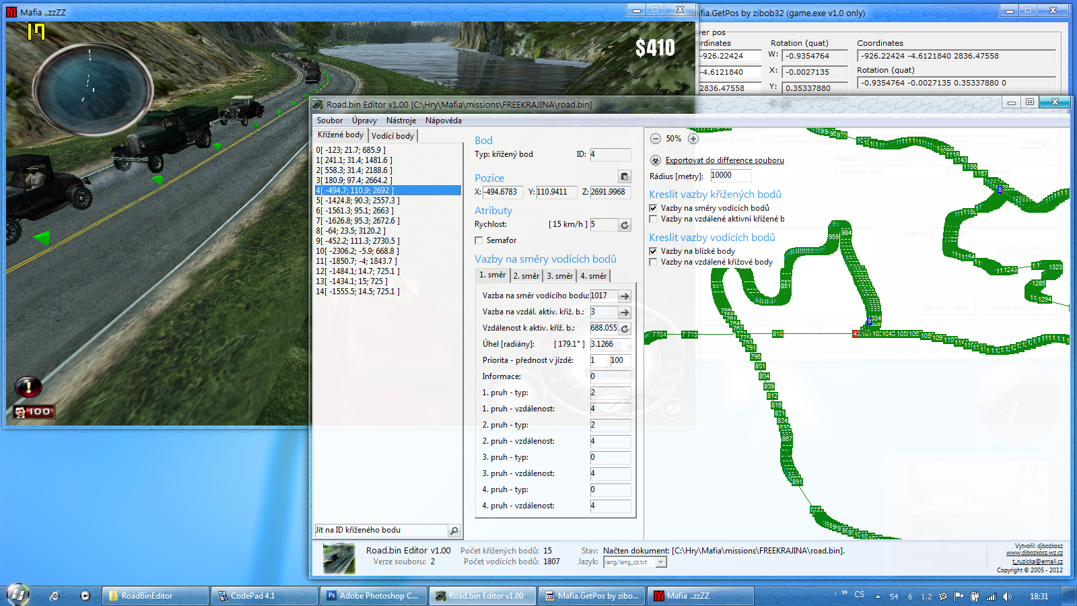Viewport: 1077px width, 606px height.
Task: Open the Úpravy menu
Action: pyautogui.click(x=364, y=121)
